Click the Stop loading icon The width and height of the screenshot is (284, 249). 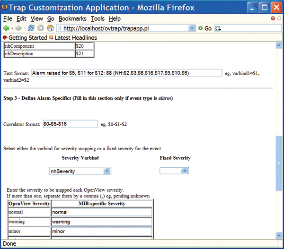(41, 28)
